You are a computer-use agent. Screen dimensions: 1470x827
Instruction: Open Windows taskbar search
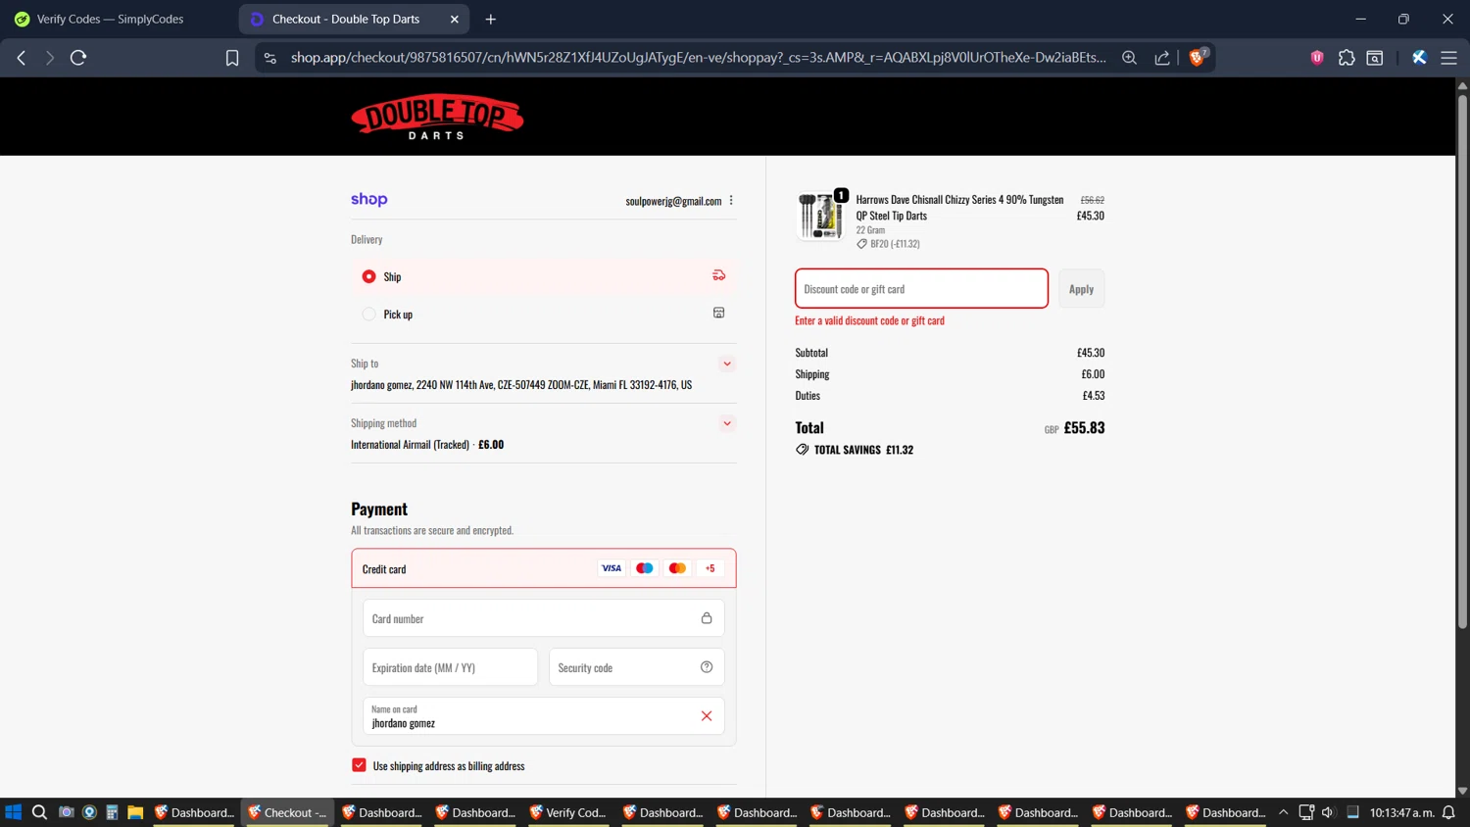click(x=39, y=812)
